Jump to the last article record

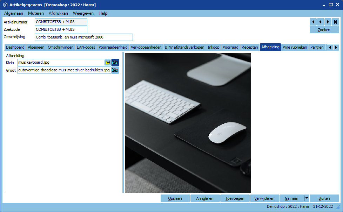(x=335, y=22)
